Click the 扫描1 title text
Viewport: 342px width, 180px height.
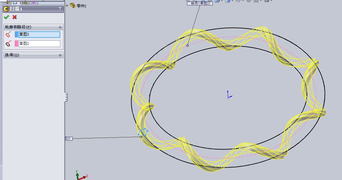(16, 9)
